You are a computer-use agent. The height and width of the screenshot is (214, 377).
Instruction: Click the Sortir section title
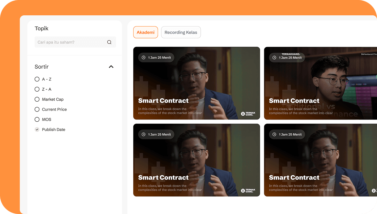coord(42,67)
